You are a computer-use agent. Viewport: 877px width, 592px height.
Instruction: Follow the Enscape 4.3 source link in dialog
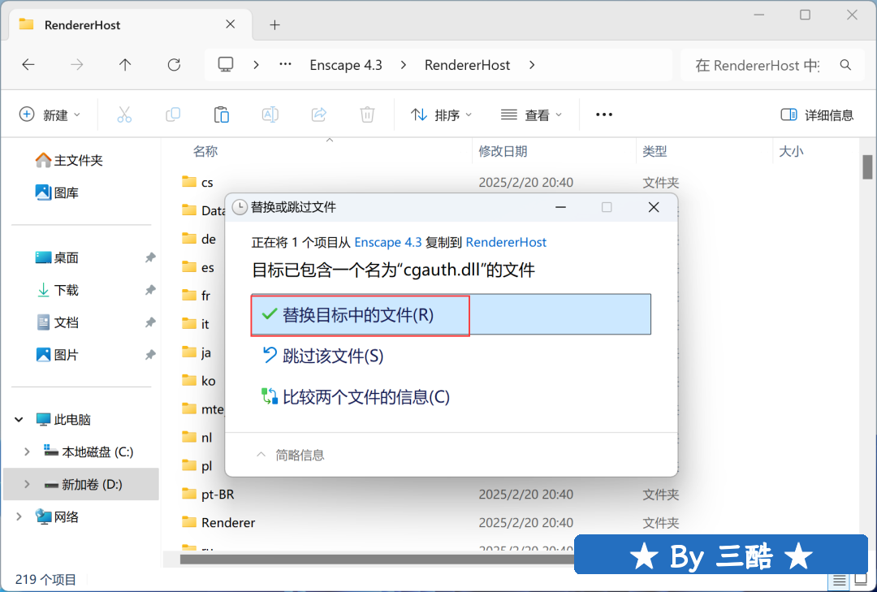[388, 242]
